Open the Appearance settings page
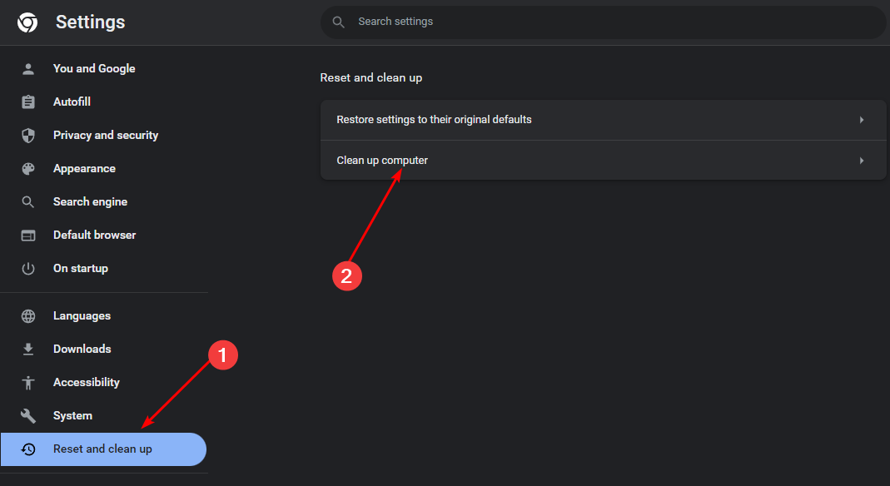 click(x=84, y=169)
